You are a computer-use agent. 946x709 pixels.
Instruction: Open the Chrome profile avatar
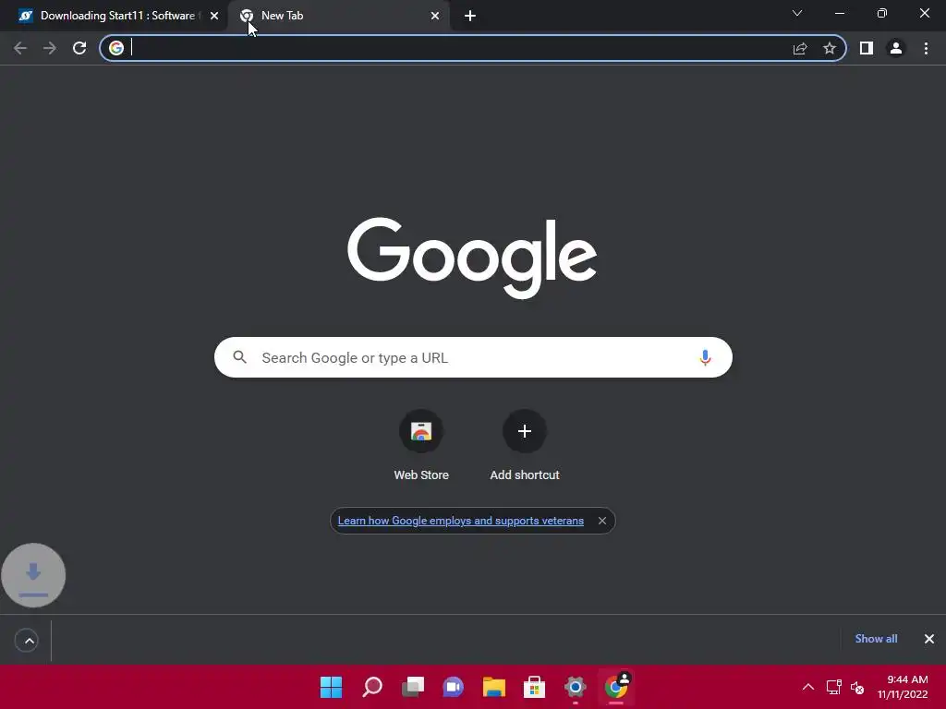(x=896, y=48)
